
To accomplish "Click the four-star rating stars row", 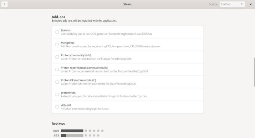I will [94, 135].
